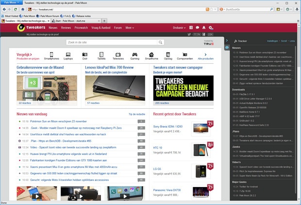301x205 pixels.
Task: Select the Smartphones category icon
Action: coord(51,55)
